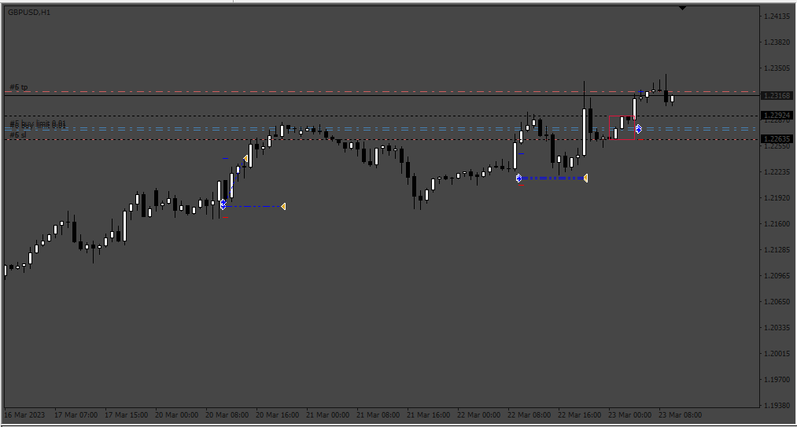Click the blue entry arrows at the 20 Mar 08:00 trade
Viewport: 797px width, 427px height.
pyautogui.click(x=223, y=204)
